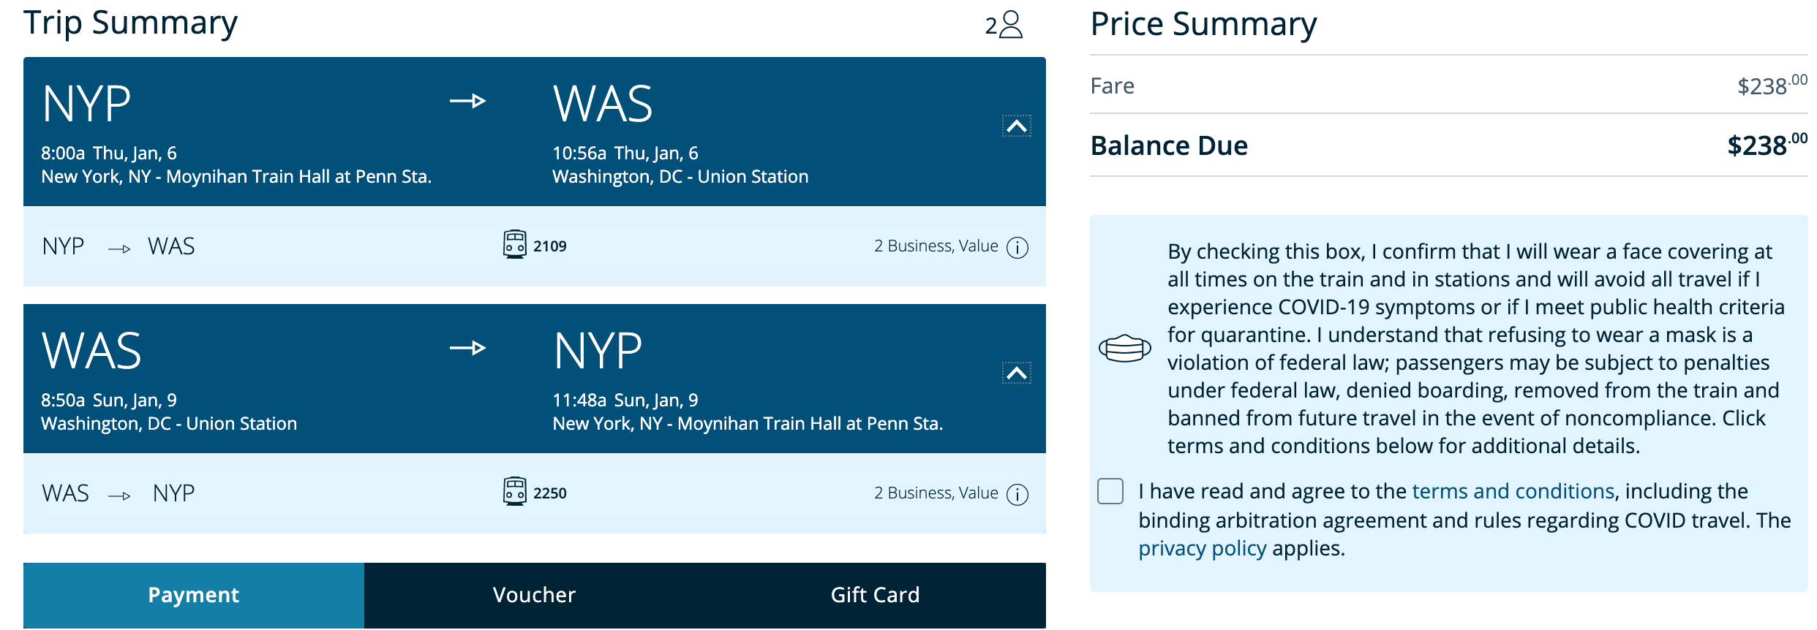Click arrow icon in WAS to NYP header
Image resolution: width=1817 pixels, height=630 pixels.
[468, 348]
